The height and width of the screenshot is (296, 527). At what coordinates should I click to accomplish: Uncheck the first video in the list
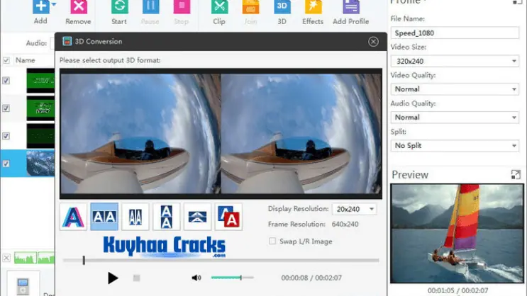(x=6, y=81)
